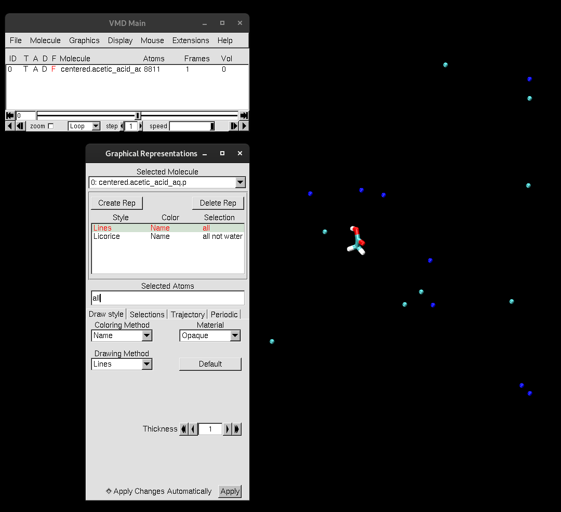Increase Thickness with the right arrow icon
This screenshot has width=561, height=512.
point(227,429)
